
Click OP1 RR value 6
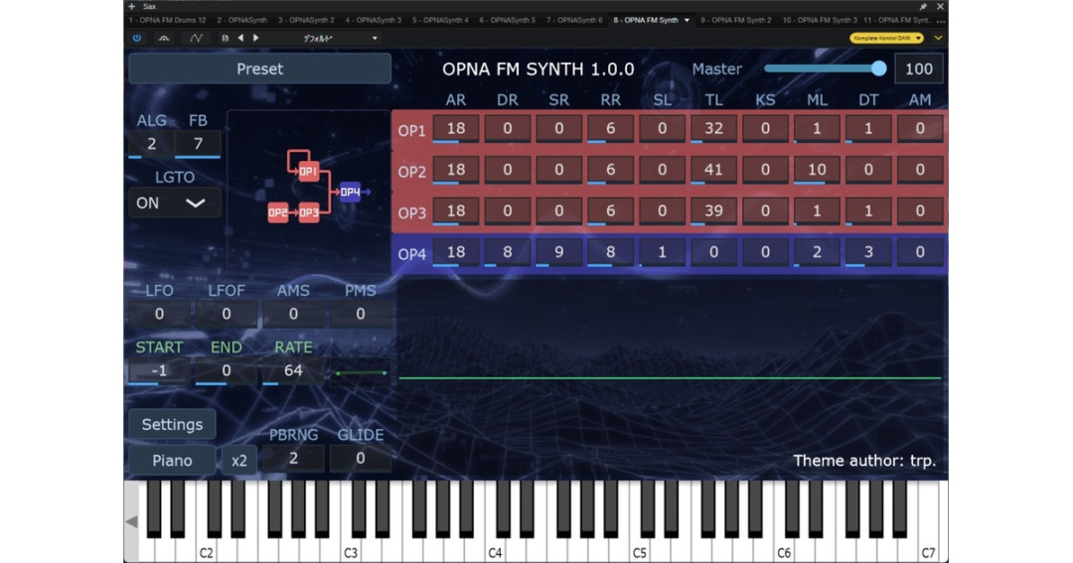(610, 129)
